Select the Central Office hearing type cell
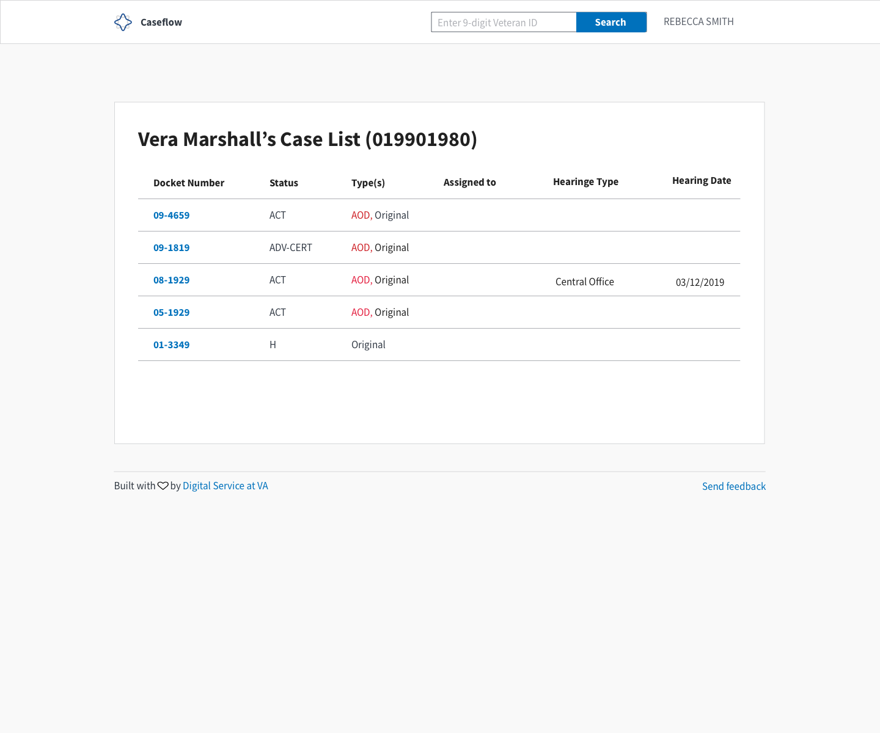880x733 pixels. (x=585, y=282)
